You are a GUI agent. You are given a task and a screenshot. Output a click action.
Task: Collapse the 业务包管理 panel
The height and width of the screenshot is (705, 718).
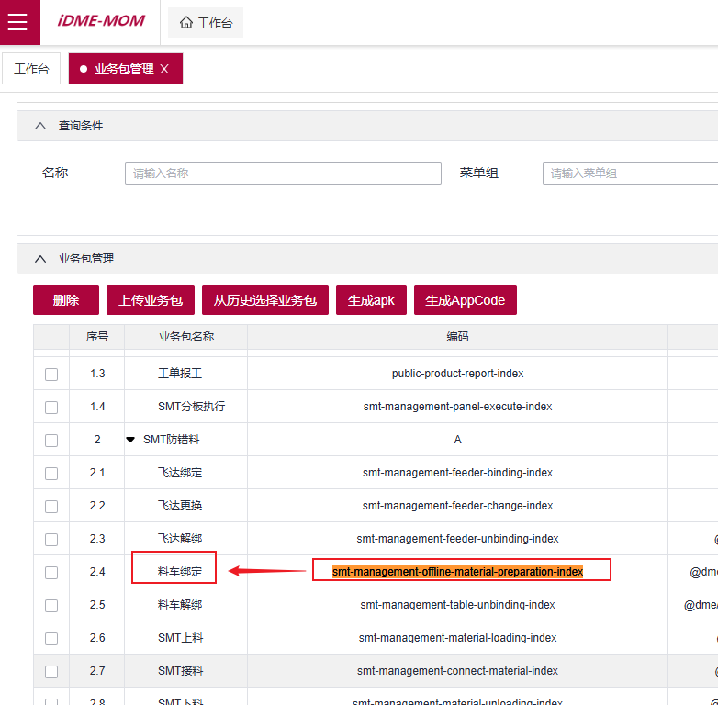point(40,259)
